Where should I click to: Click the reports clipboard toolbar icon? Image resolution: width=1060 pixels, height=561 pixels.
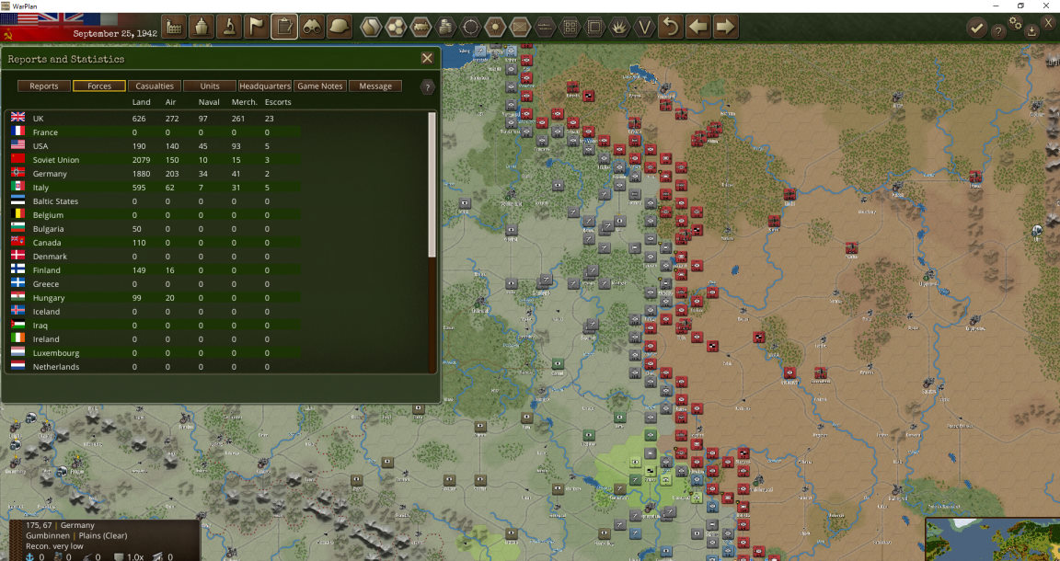(284, 27)
